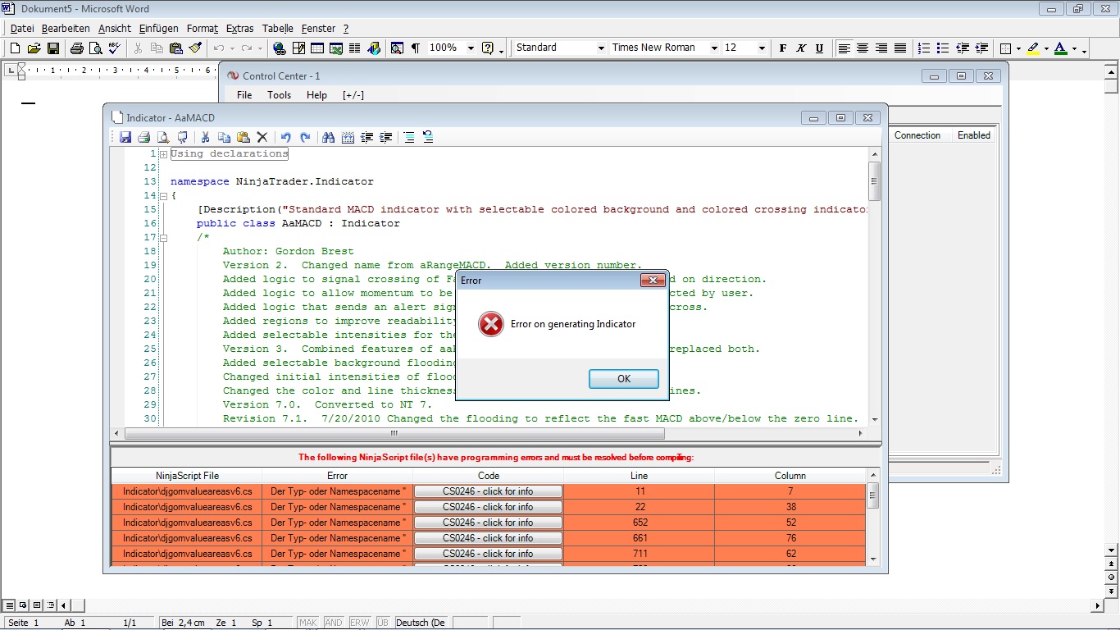Click CS0246 info button for line 652
The width and height of the screenshot is (1120, 630).
(488, 523)
